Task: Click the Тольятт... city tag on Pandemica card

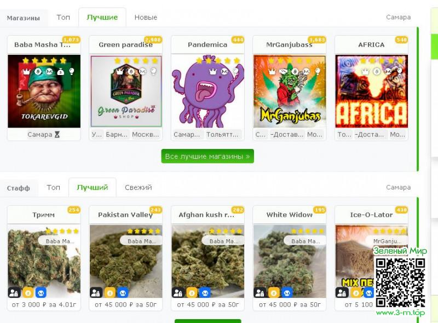Action: 222,135
